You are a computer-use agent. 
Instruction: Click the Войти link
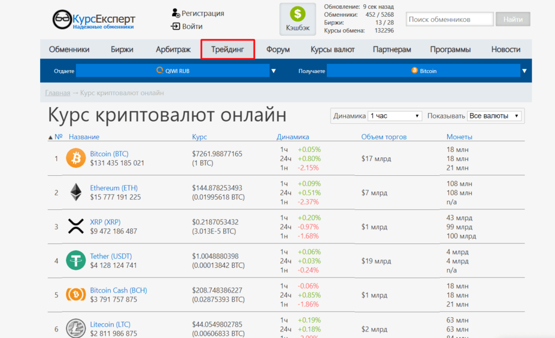tap(192, 26)
